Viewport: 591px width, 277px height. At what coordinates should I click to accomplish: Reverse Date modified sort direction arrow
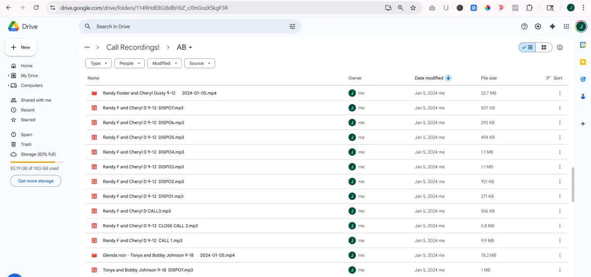point(448,78)
